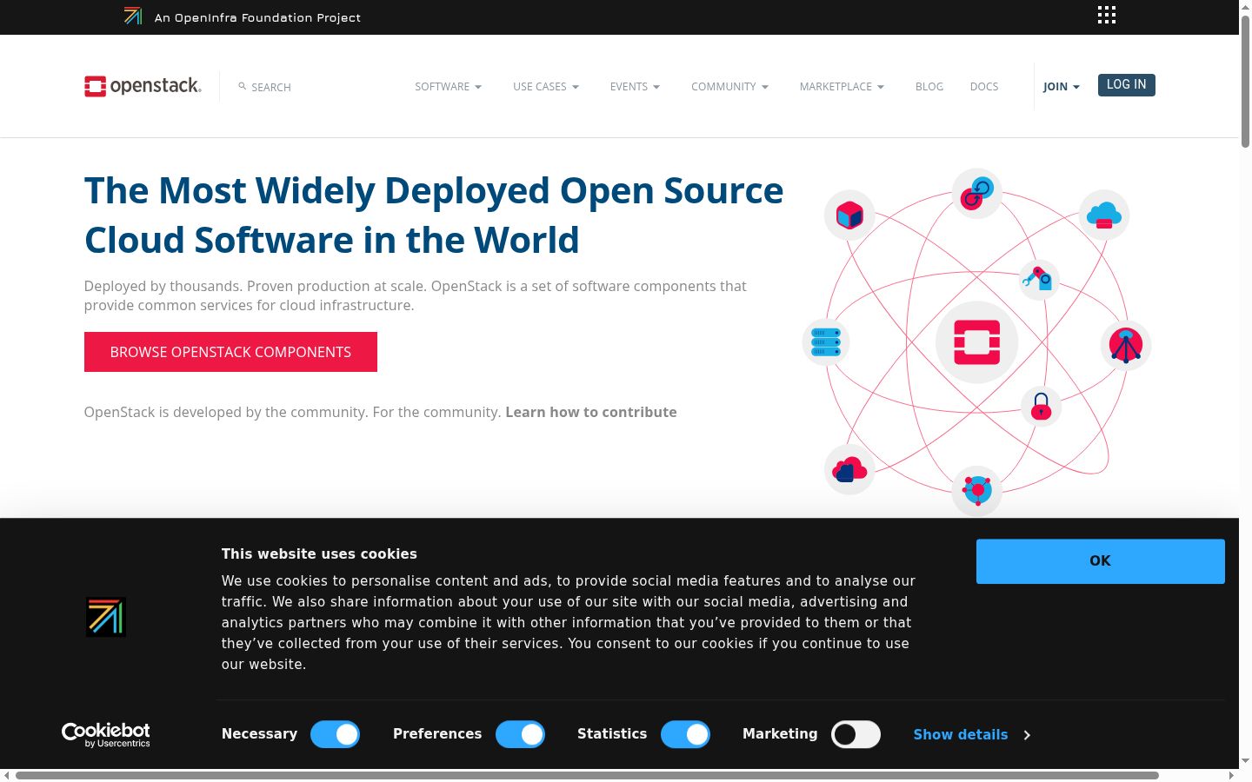Click the OpenStack logo
The image size is (1252, 782).
tap(143, 86)
